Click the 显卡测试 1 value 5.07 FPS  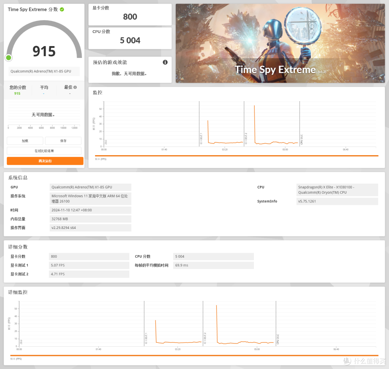tap(89, 265)
